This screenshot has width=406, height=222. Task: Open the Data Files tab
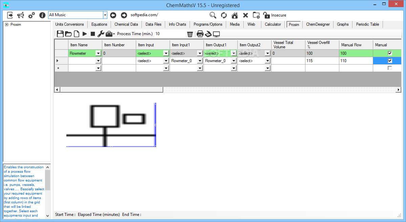coord(153,24)
